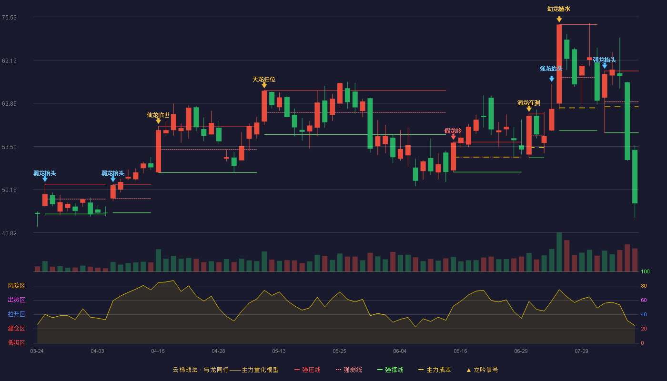Select the 仙龙临世 signal label
Viewport: 667px width, 381px height.
click(158, 115)
